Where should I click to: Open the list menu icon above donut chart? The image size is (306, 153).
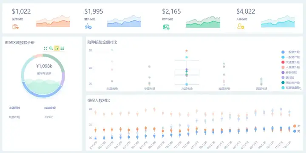(x=62, y=48)
